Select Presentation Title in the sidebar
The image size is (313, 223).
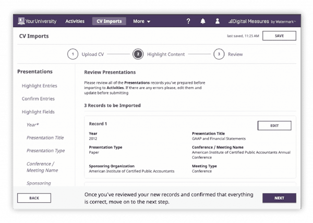click(45, 138)
